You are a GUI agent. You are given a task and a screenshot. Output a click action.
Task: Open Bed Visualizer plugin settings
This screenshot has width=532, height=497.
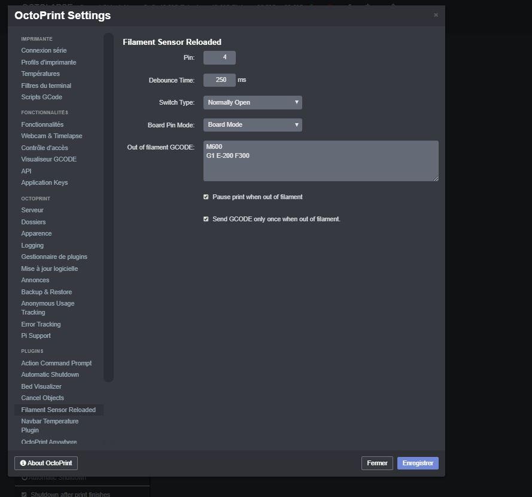pos(41,386)
